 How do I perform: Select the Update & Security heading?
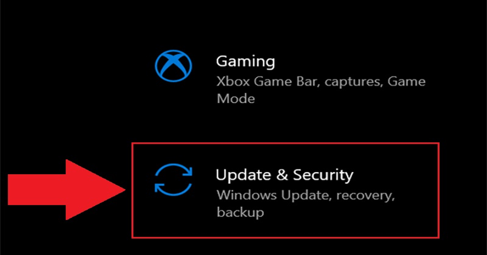click(284, 175)
